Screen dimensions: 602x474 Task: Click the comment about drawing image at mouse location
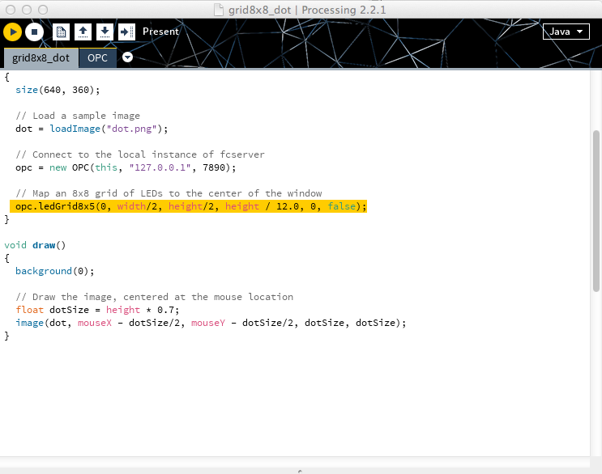tap(154, 297)
